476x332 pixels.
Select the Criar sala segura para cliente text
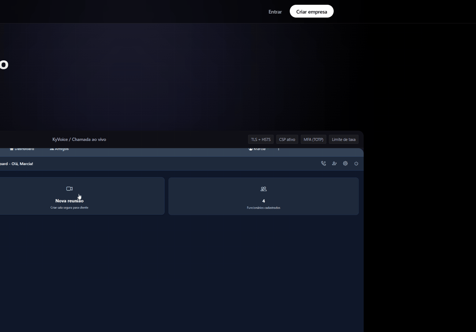click(69, 208)
